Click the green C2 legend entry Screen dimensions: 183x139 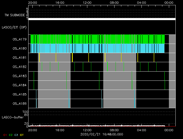coord(11,135)
